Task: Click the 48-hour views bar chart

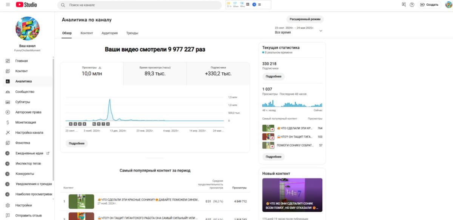Action: [x=292, y=104]
